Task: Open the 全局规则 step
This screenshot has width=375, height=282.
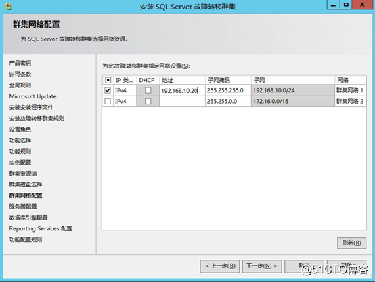Action: pyautogui.click(x=20, y=85)
